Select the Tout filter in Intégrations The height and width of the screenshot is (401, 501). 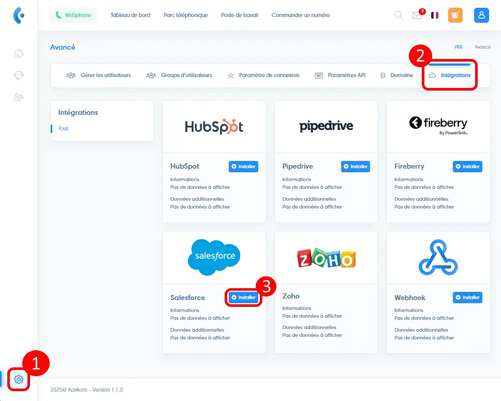[x=63, y=128]
